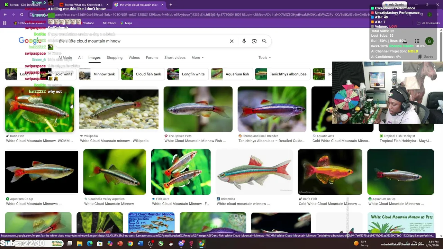Open Gold White Cloud Mountain Minnow Aquatic Arts link
443x249 pixels.
tap(341, 141)
